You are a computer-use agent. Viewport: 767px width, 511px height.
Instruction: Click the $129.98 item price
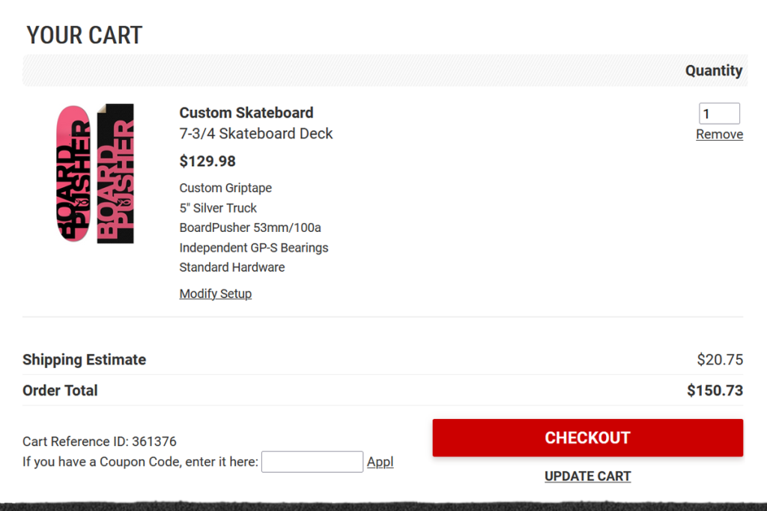207,161
